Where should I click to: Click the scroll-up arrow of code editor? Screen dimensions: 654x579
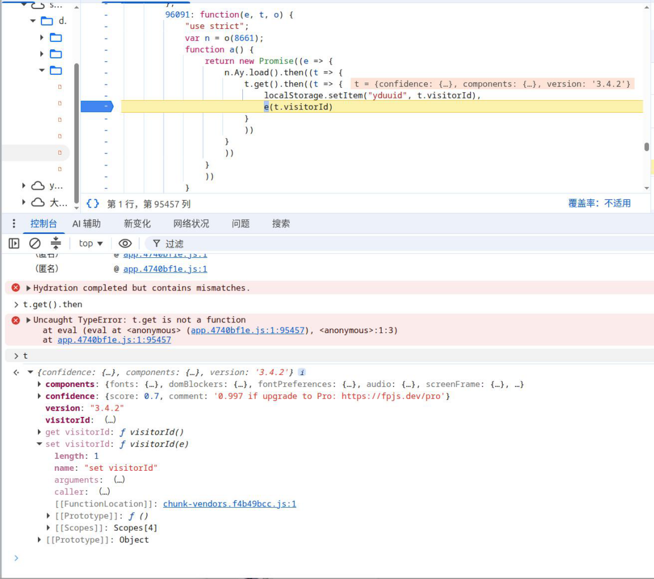tap(647, 7)
